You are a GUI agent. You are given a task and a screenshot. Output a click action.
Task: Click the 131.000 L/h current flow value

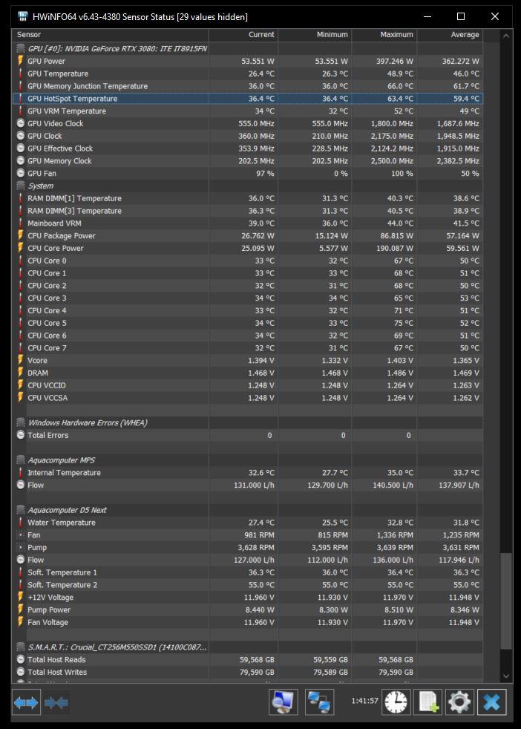254,485
